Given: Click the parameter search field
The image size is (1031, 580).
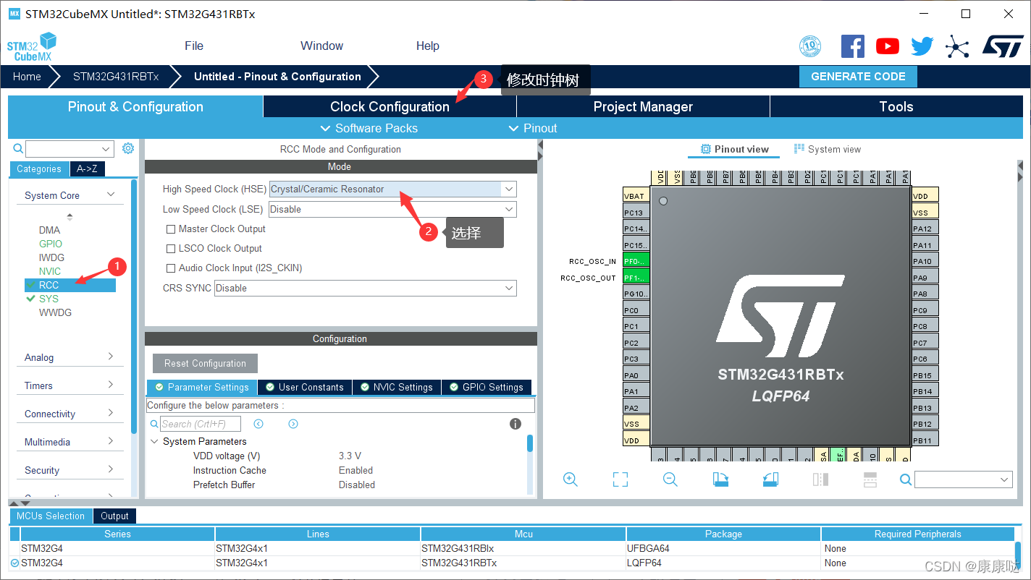Looking at the screenshot, I should 200,424.
